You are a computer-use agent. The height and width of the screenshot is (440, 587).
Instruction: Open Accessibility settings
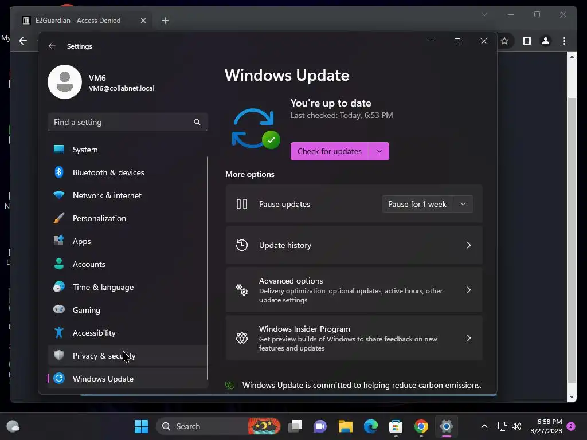click(x=127, y=333)
